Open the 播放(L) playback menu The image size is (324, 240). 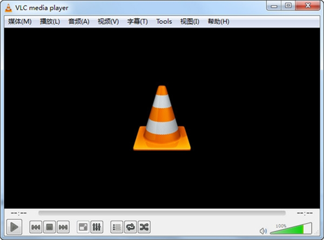(x=50, y=21)
